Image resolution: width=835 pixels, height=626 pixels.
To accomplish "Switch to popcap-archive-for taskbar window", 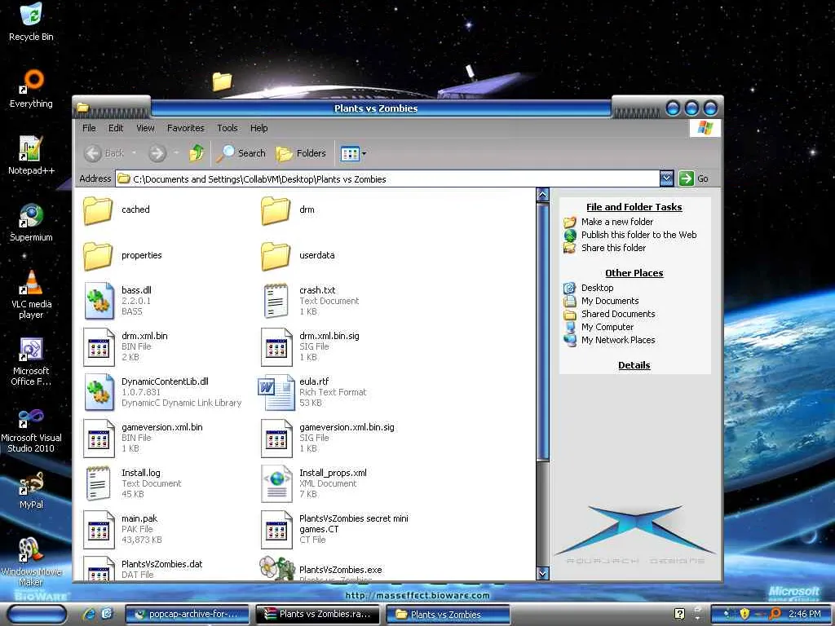I will tap(187, 614).
